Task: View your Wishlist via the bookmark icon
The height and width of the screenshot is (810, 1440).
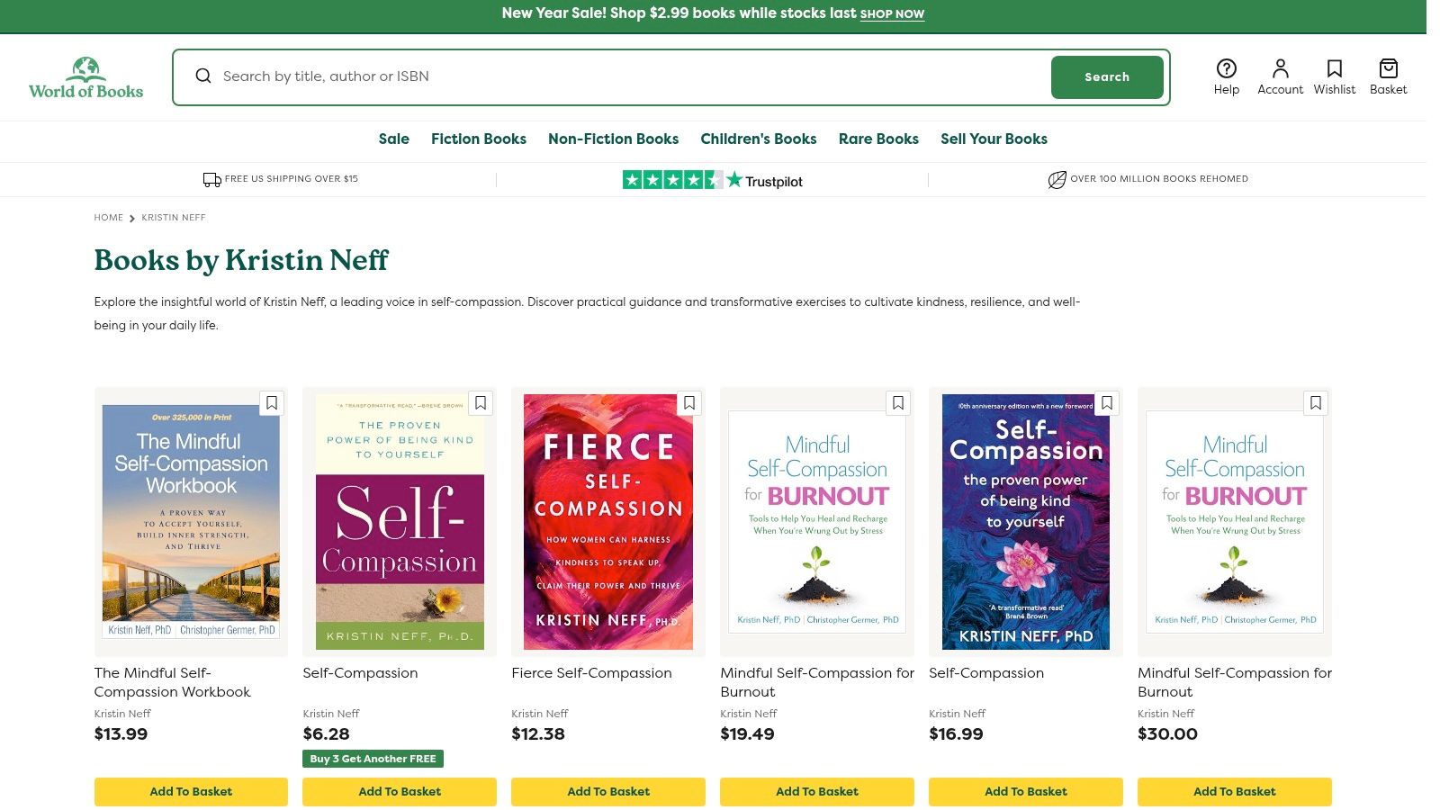Action: tap(1334, 76)
